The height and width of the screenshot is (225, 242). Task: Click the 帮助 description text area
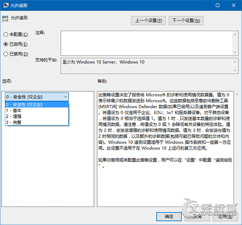coord(165,149)
